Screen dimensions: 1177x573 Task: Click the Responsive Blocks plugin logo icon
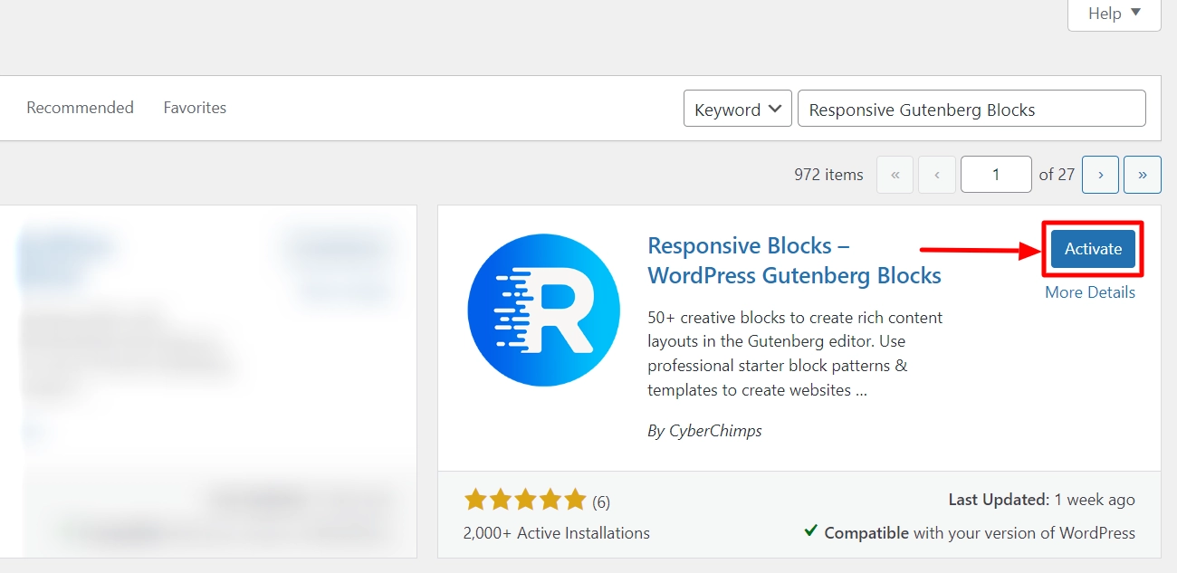tap(543, 310)
